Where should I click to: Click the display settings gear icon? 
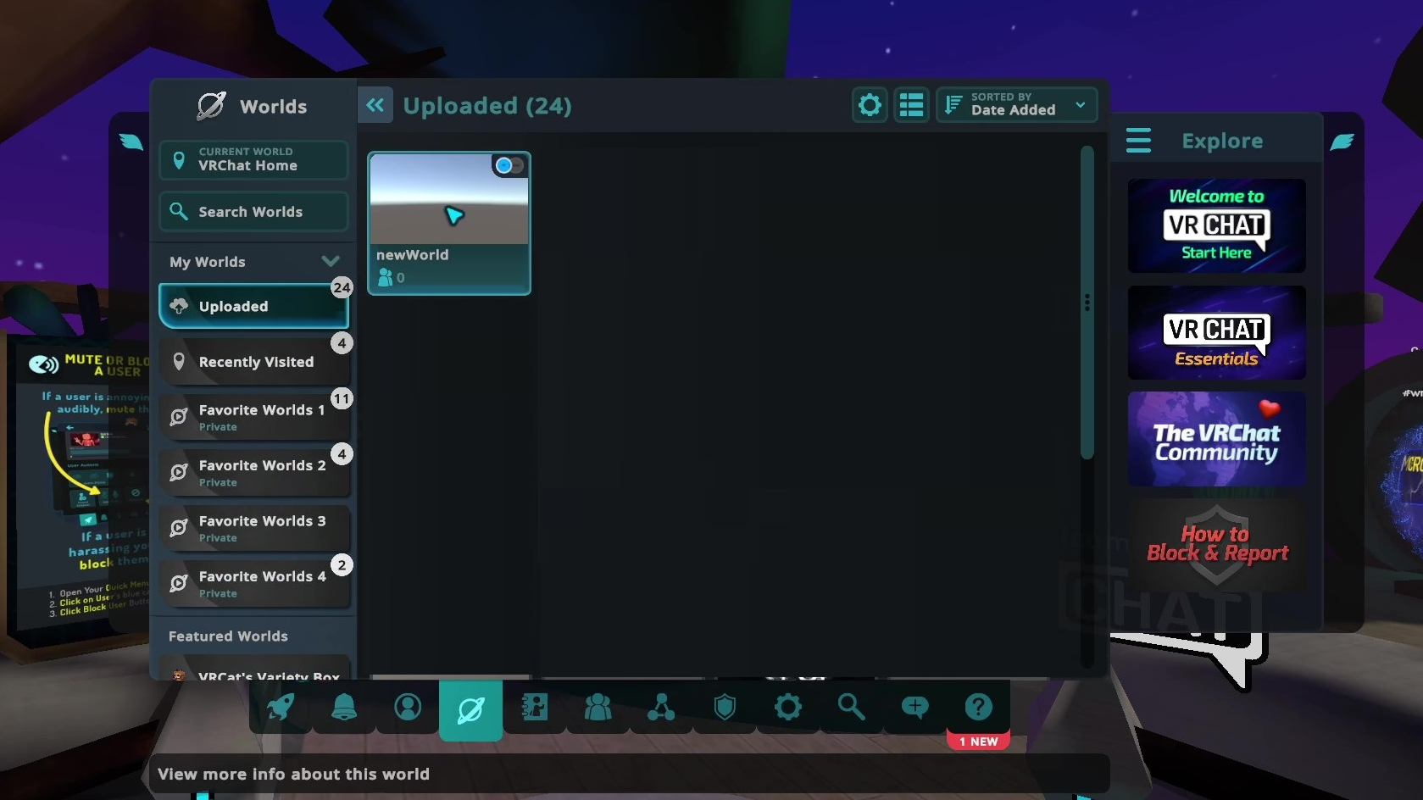point(870,105)
